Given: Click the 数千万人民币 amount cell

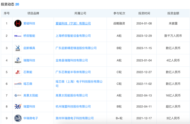Looking at the screenshot, I should 173,36.
